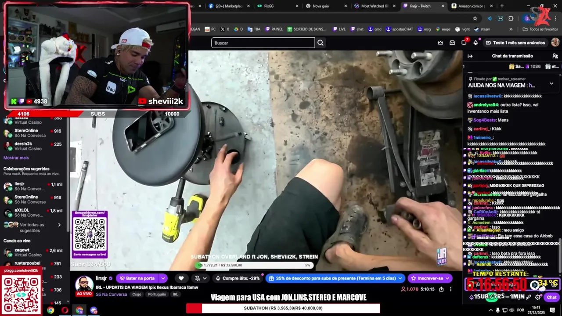Click the Csgo tag

(x=137, y=294)
